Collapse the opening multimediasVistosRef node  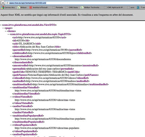11,87
